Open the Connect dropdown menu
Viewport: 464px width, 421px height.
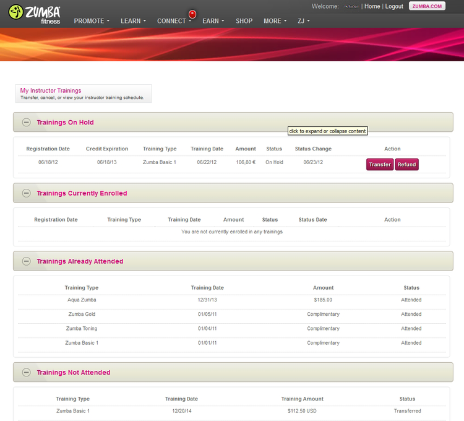coord(174,21)
